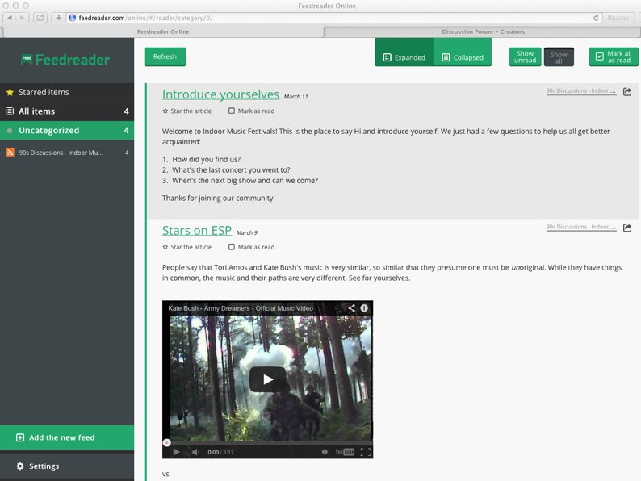641x481 pixels.
Task: Click the video progress bar scrubber
Action: click(166, 442)
